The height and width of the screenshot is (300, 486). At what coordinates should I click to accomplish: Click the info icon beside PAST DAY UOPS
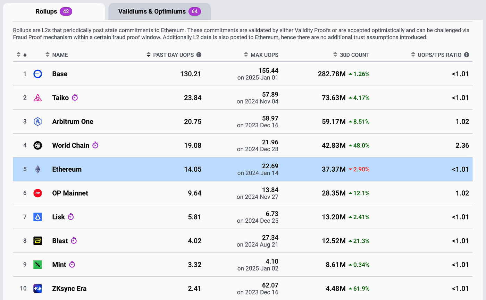click(x=199, y=55)
